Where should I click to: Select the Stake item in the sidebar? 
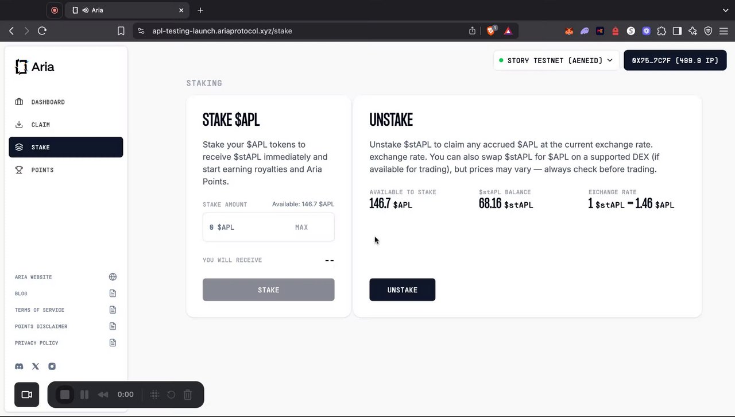tap(65, 147)
